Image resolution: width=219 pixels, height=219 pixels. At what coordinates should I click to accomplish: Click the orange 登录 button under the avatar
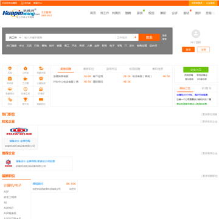[189, 49]
